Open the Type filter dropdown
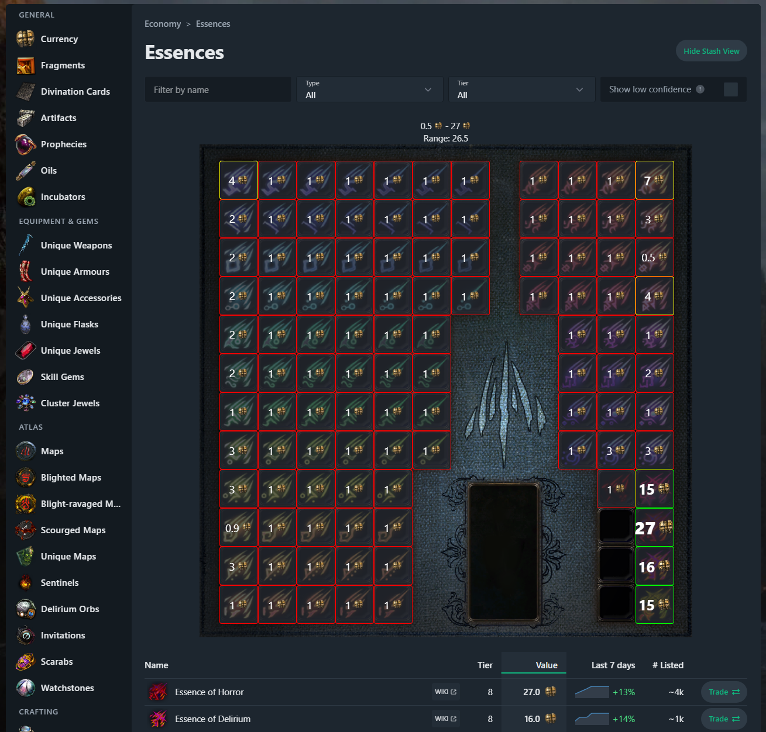Viewport: 766px width, 732px height. (x=369, y=89)
